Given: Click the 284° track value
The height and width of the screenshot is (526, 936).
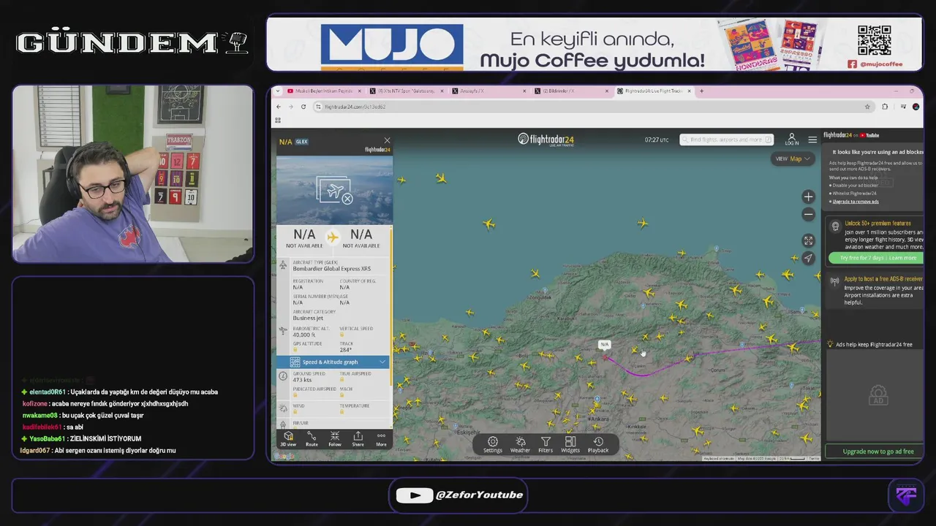Looking at the screenshot, I should 345,350.
